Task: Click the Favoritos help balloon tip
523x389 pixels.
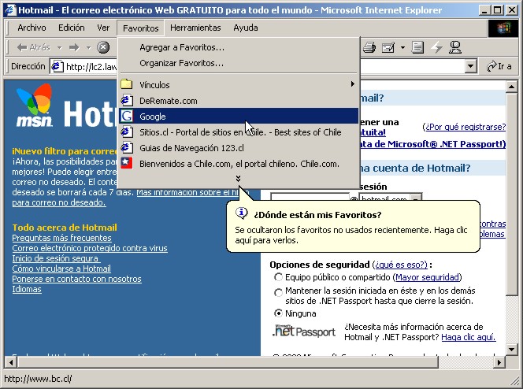Action: pos(353,226)
